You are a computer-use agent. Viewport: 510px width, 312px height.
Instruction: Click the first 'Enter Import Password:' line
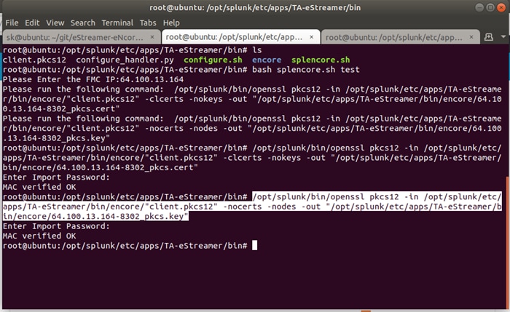point(56,177)
